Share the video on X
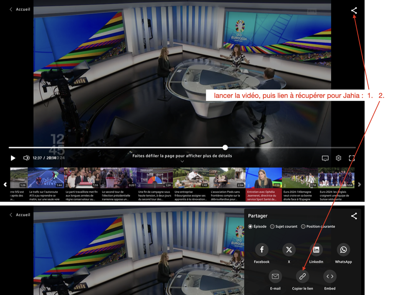This screenshot has width=393, height=295. tap(289, 250)
